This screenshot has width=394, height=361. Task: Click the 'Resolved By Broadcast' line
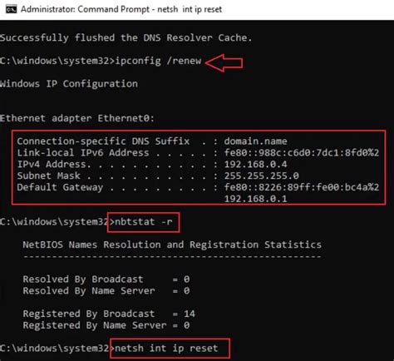pyautogui.click(x=106, y=279)
